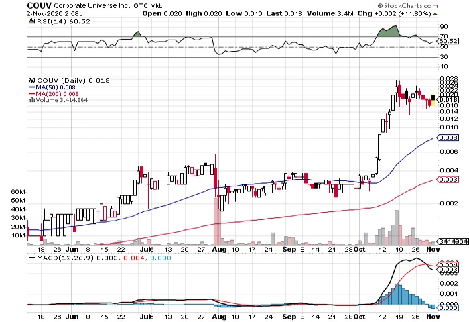Click the MA(50) blue legend line
The image size is (469, 322).
(30, 87)
